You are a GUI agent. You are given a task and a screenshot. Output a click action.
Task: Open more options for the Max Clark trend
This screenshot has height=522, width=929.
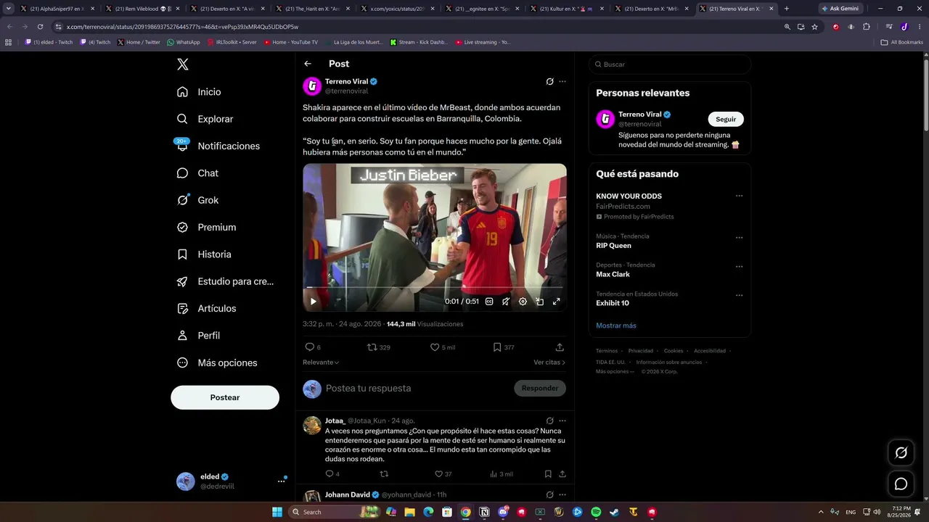pos(739,266)
